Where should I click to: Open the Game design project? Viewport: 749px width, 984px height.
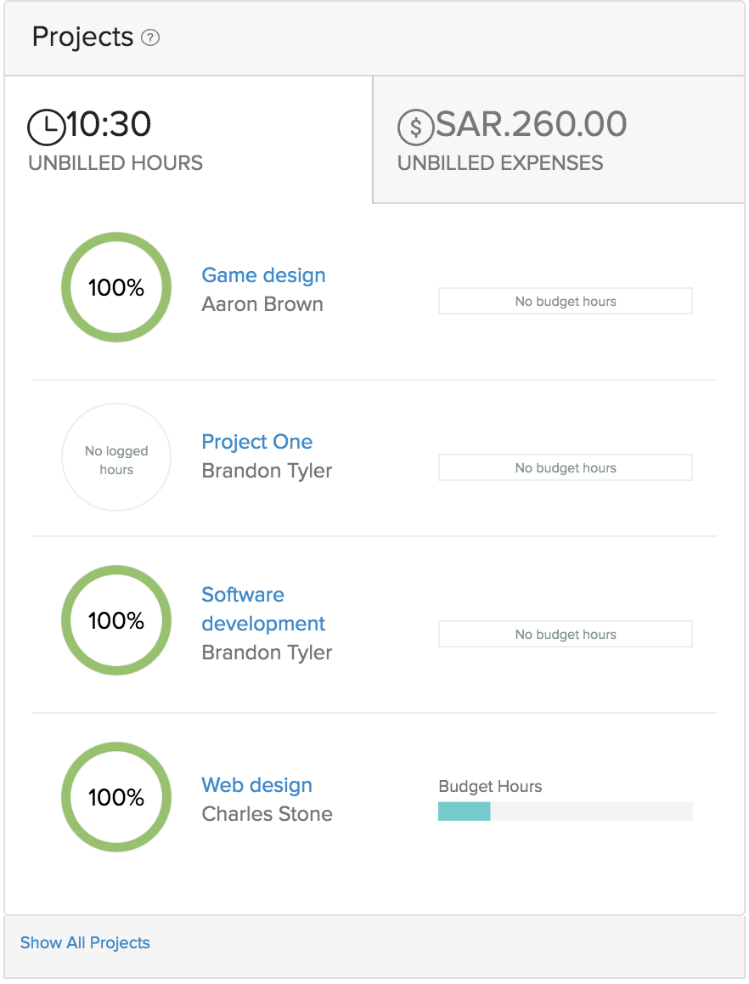263,275
